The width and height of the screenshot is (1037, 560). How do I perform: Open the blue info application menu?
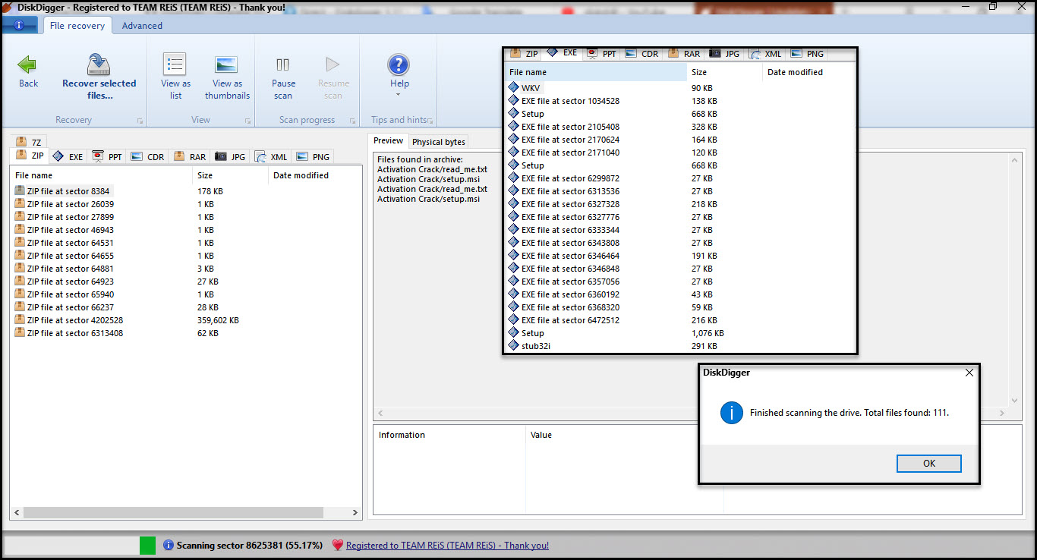19,25
